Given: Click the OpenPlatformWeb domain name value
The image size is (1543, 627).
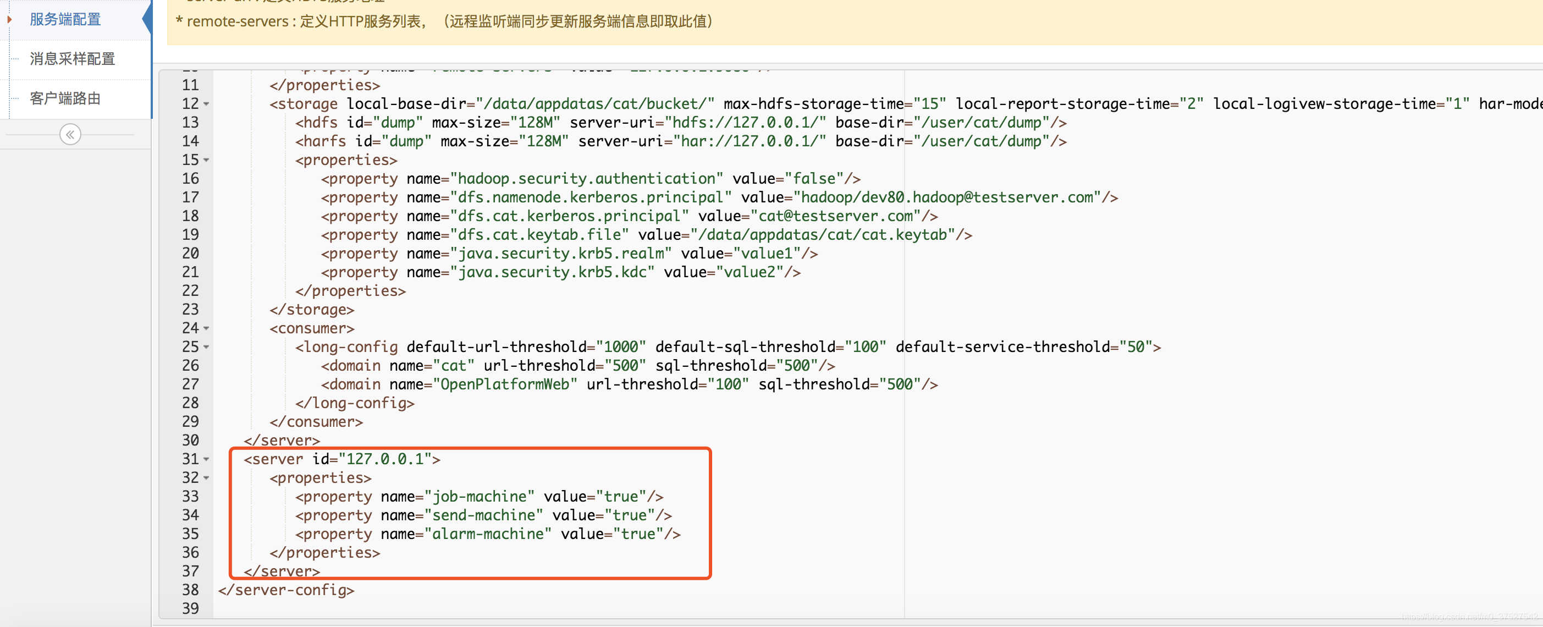Looking at the screenshot, I should tap(504, 384).
